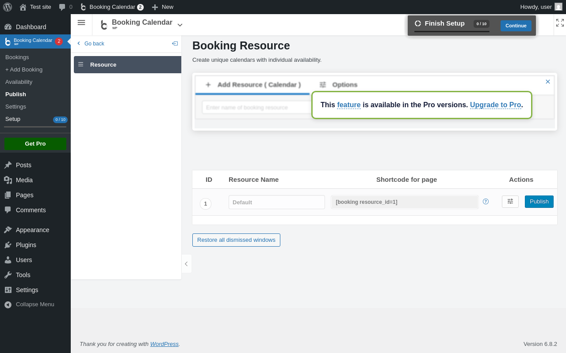566x353 pixels.
Task: Click the Version 6.8.2 footer text
Action: (540, 344)
